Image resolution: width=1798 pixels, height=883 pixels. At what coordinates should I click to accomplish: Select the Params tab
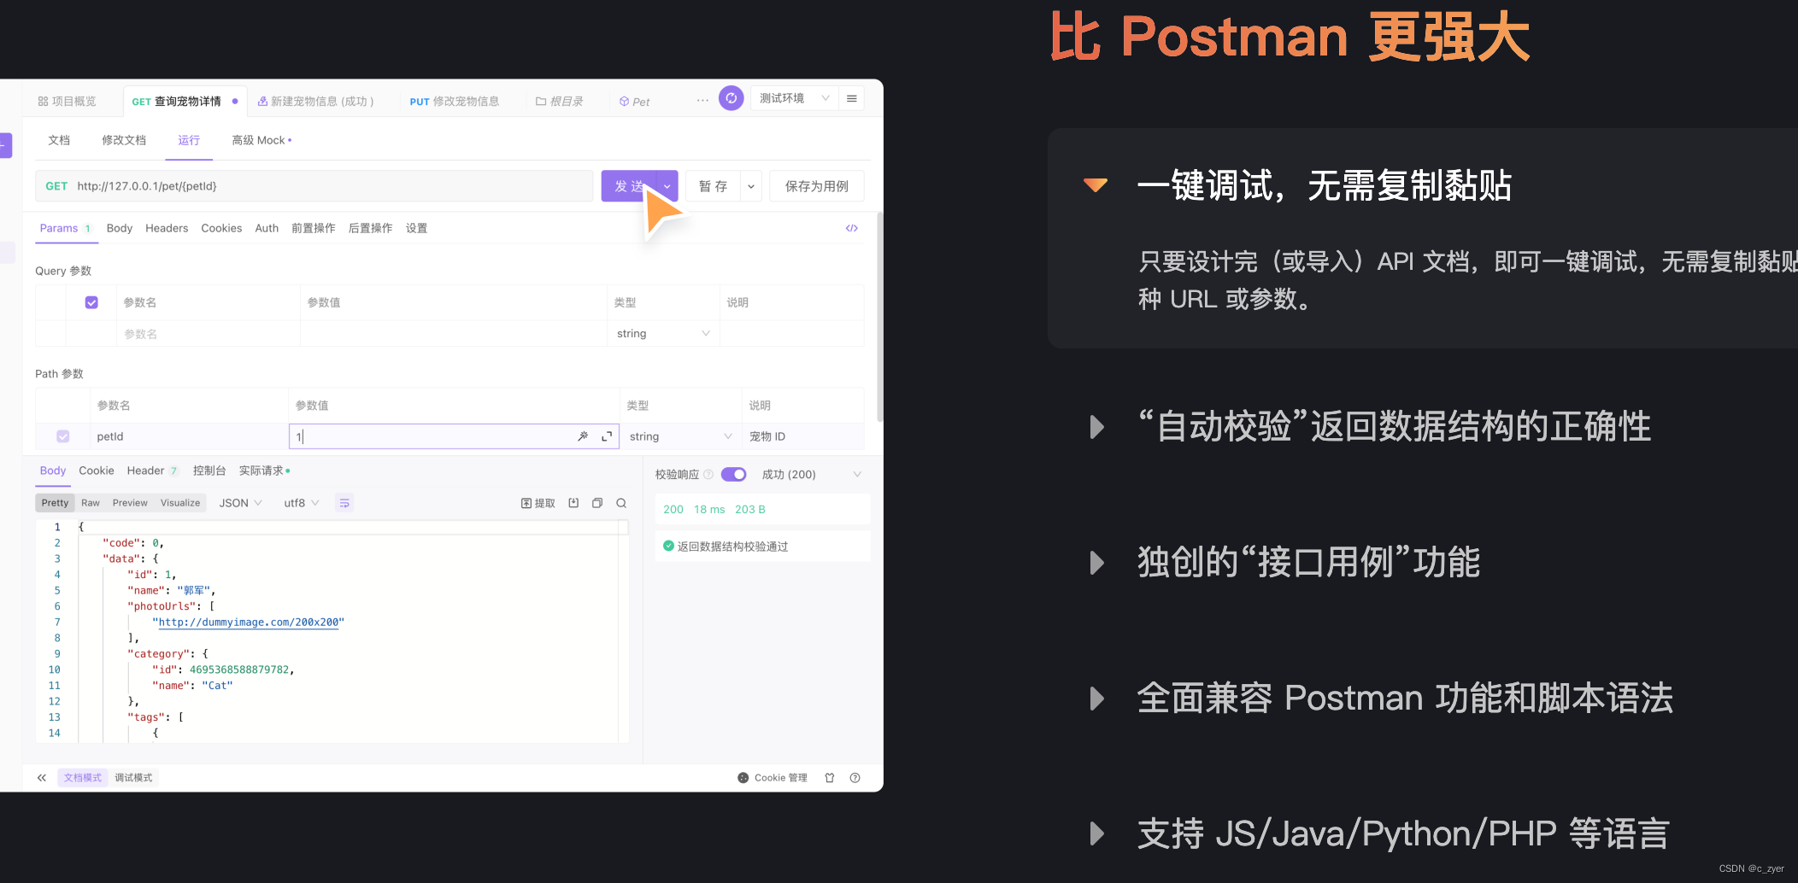pyautogui.click(x=66, y=228)
